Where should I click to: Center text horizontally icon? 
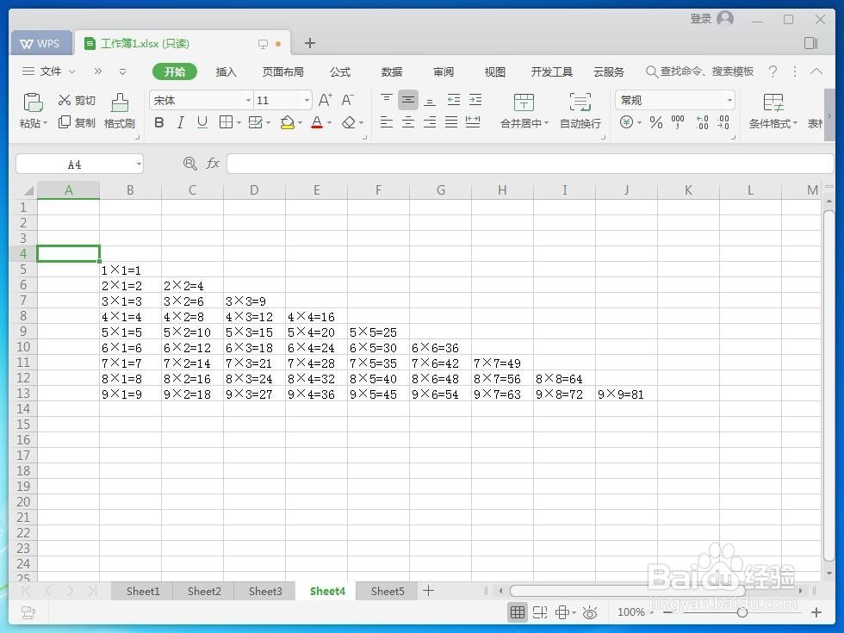[408, 122]
